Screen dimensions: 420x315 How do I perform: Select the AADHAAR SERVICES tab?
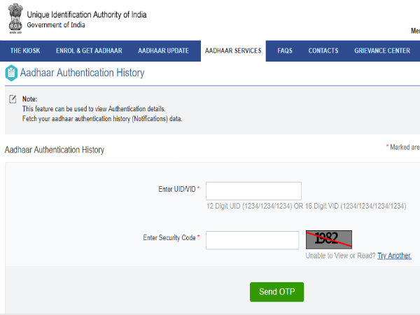(x=232, y=51)
